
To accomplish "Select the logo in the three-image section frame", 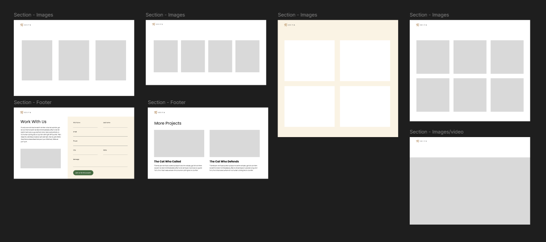I will 25,25.
